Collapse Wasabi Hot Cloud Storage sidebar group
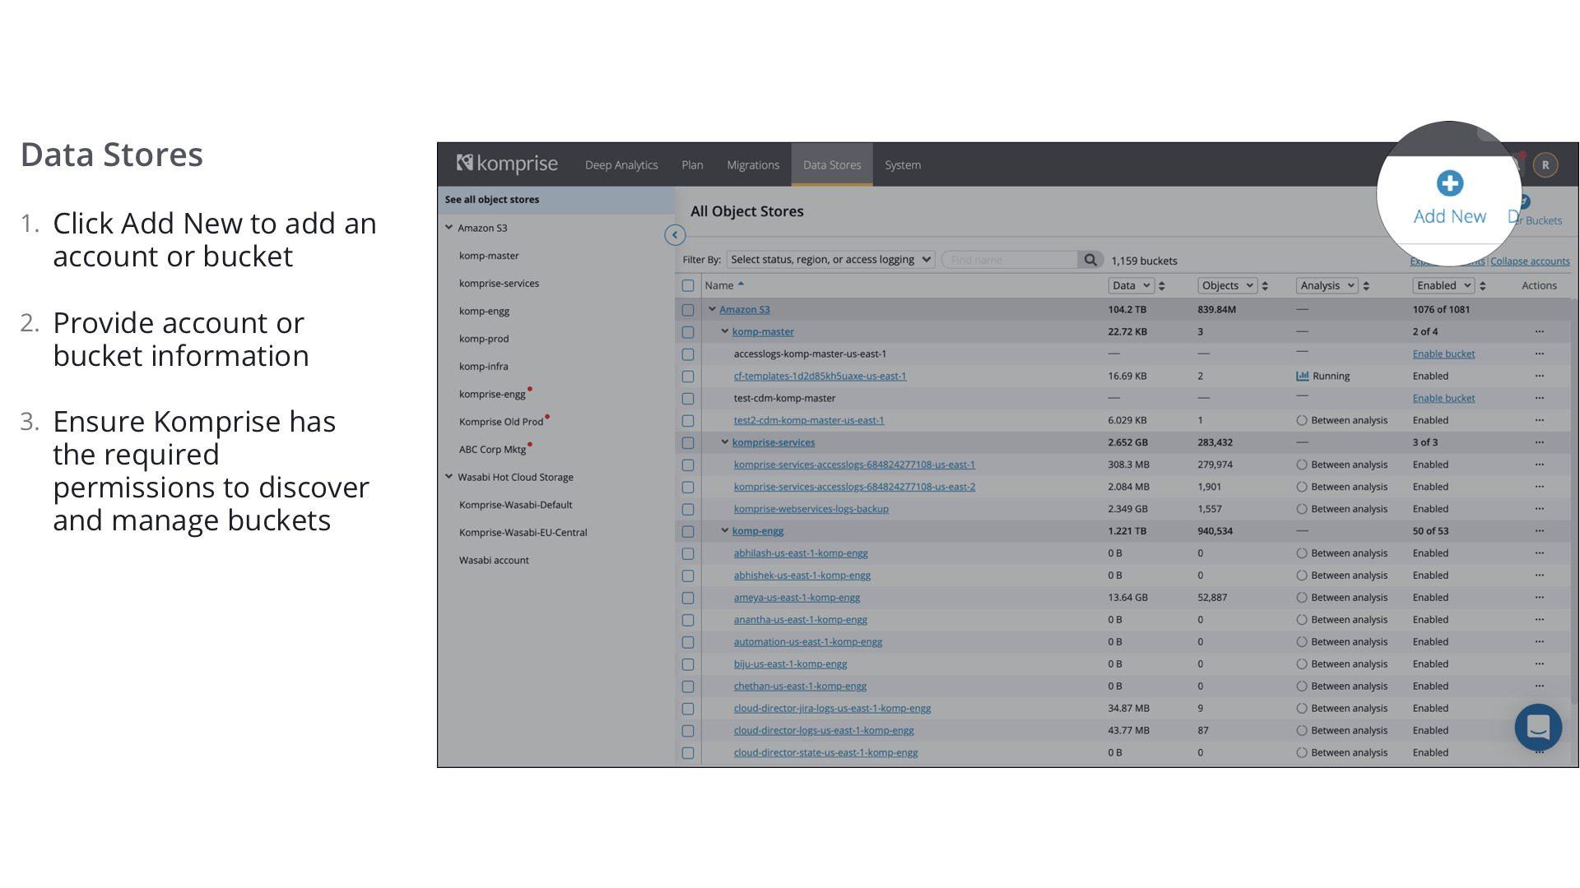The width and height of the screenshot is (1580, 888). tap(449, 477)
